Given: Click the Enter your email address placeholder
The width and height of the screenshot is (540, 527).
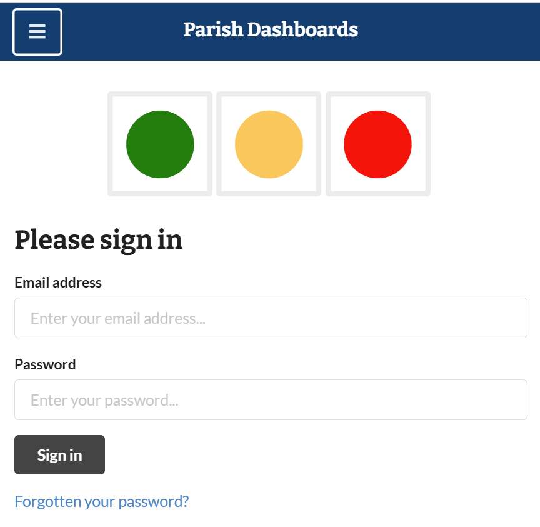Looking at the screenshot, I should [118, 319].
